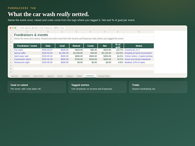Open the Start Here sheet tab

[15, 76]
